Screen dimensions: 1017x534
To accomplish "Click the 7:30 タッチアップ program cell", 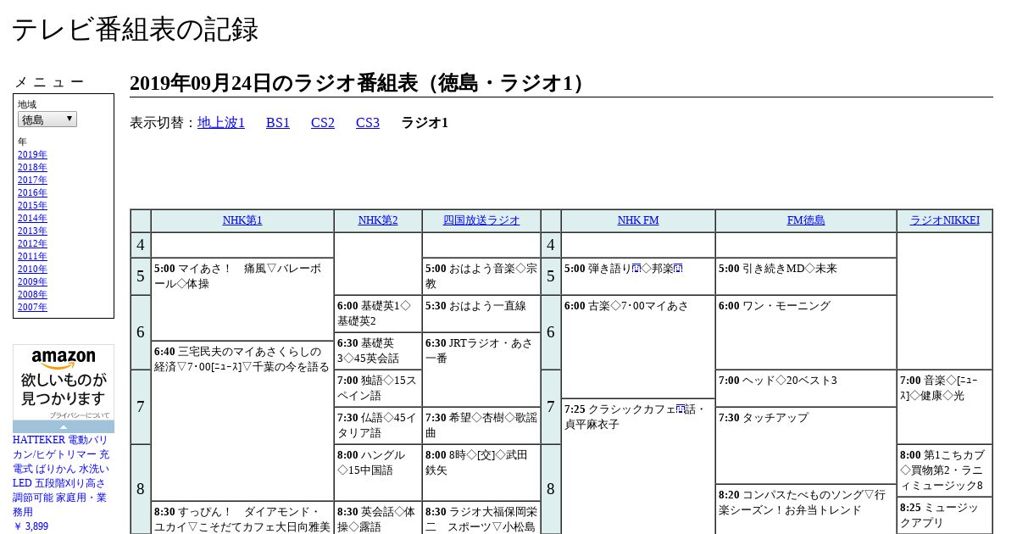I will (x=806, y=446).
